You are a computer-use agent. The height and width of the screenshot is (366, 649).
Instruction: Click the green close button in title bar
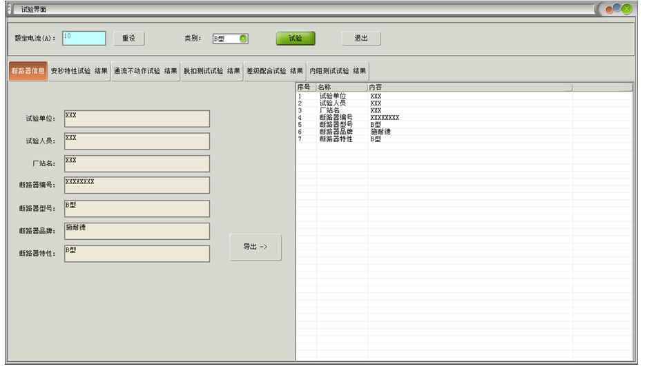(x=627, y=9)
